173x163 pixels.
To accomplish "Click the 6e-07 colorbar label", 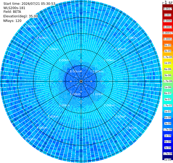I will (x=168, y=93).
